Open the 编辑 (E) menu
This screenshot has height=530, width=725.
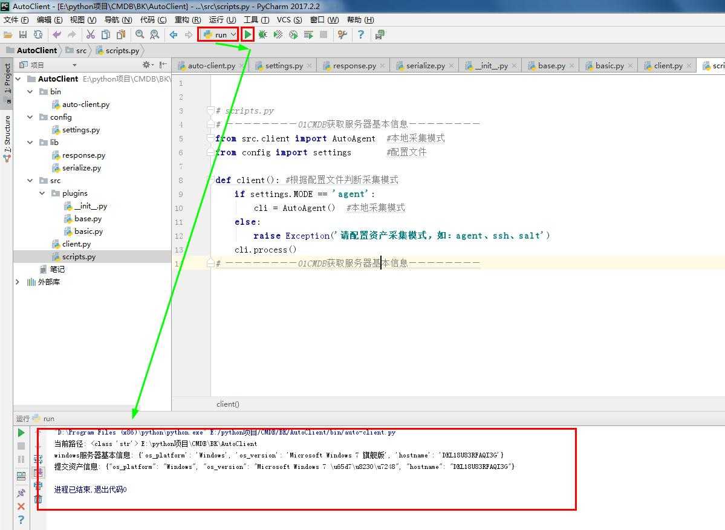tap(50, 20)
